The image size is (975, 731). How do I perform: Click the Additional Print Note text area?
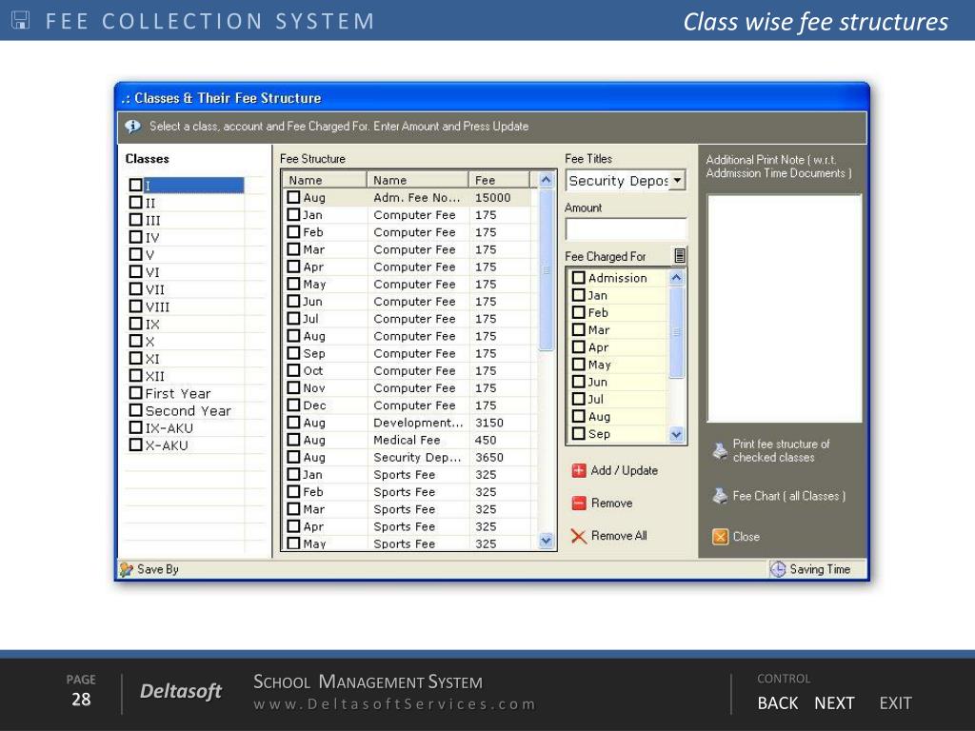point(785,308)
